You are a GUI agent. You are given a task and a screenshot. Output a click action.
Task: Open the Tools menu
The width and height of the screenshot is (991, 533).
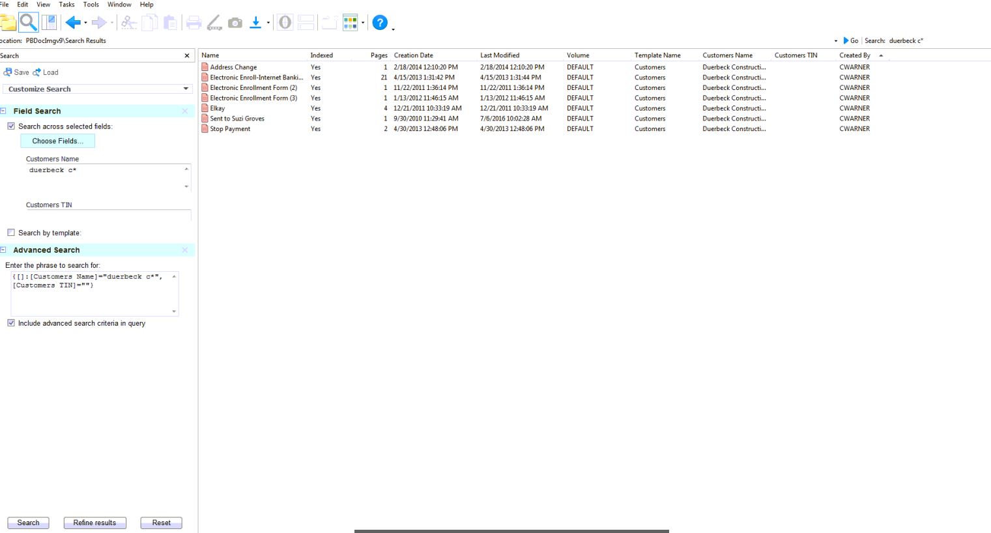pos(91,5)
